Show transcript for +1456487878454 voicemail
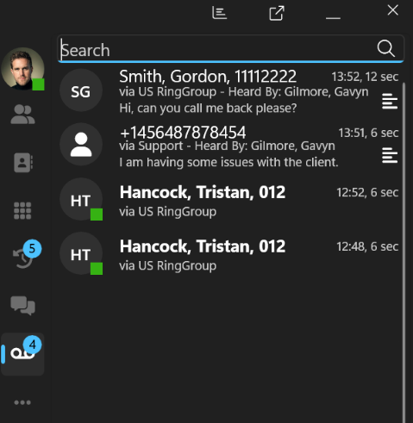Screen dimensions: 413x423 [390, 155]
